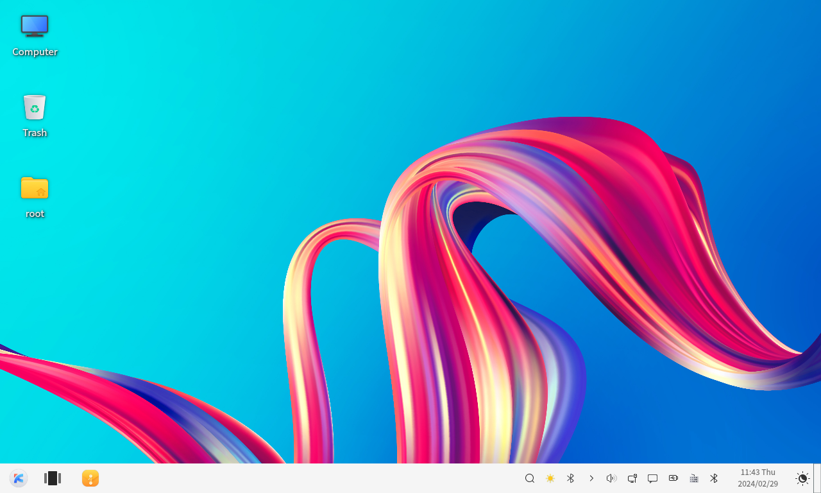Viewport: 821px width, 493px height.
Task: Click the show desktop strip at taskbar end
Action: [x=817, y=478]
